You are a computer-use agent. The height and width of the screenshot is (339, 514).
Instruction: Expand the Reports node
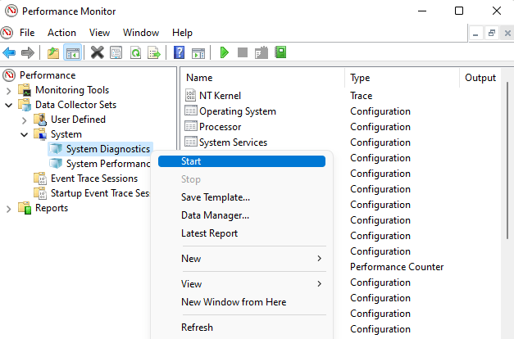tap(9, 209)
